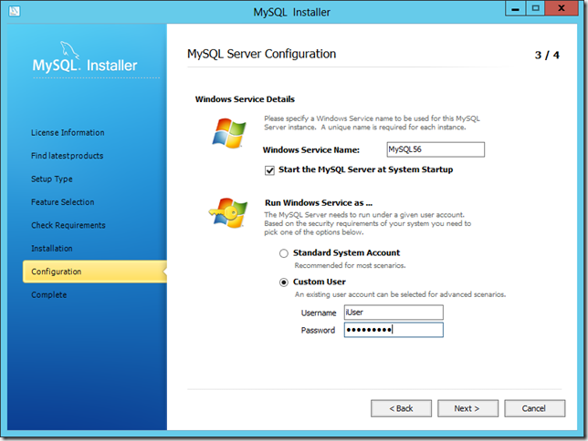
Task: Click into the Username input field
Action: [x=394, y=313]
